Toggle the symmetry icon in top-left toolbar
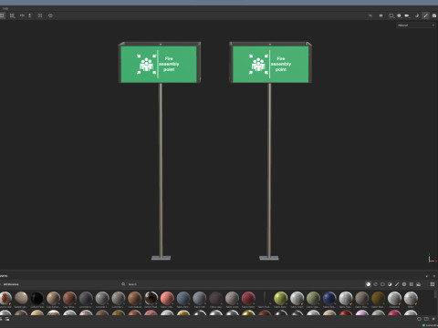 coord(22,15)
